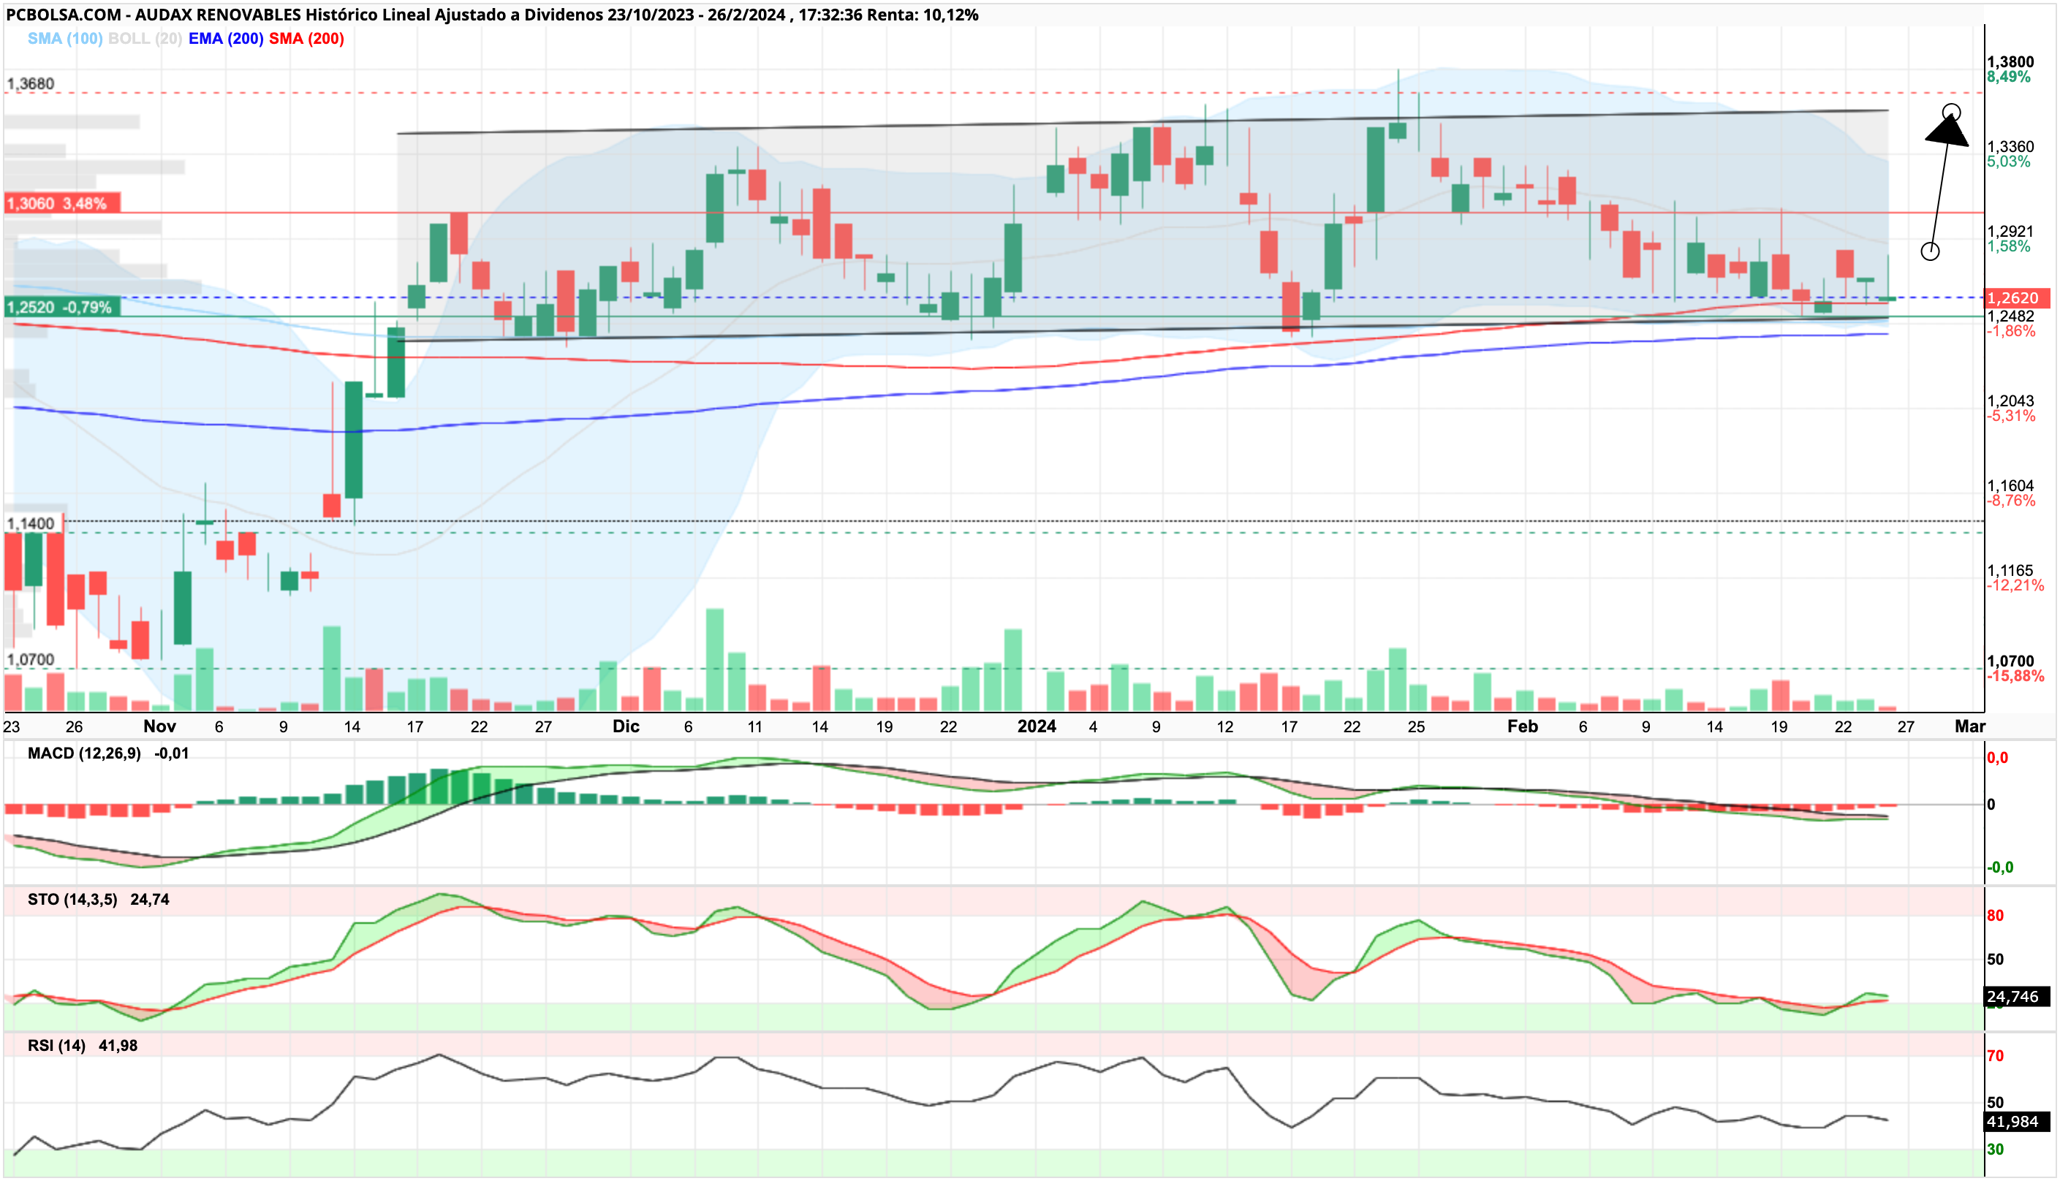
Task: Click the 1,2482 price axis label
Action: [2010, 316]
